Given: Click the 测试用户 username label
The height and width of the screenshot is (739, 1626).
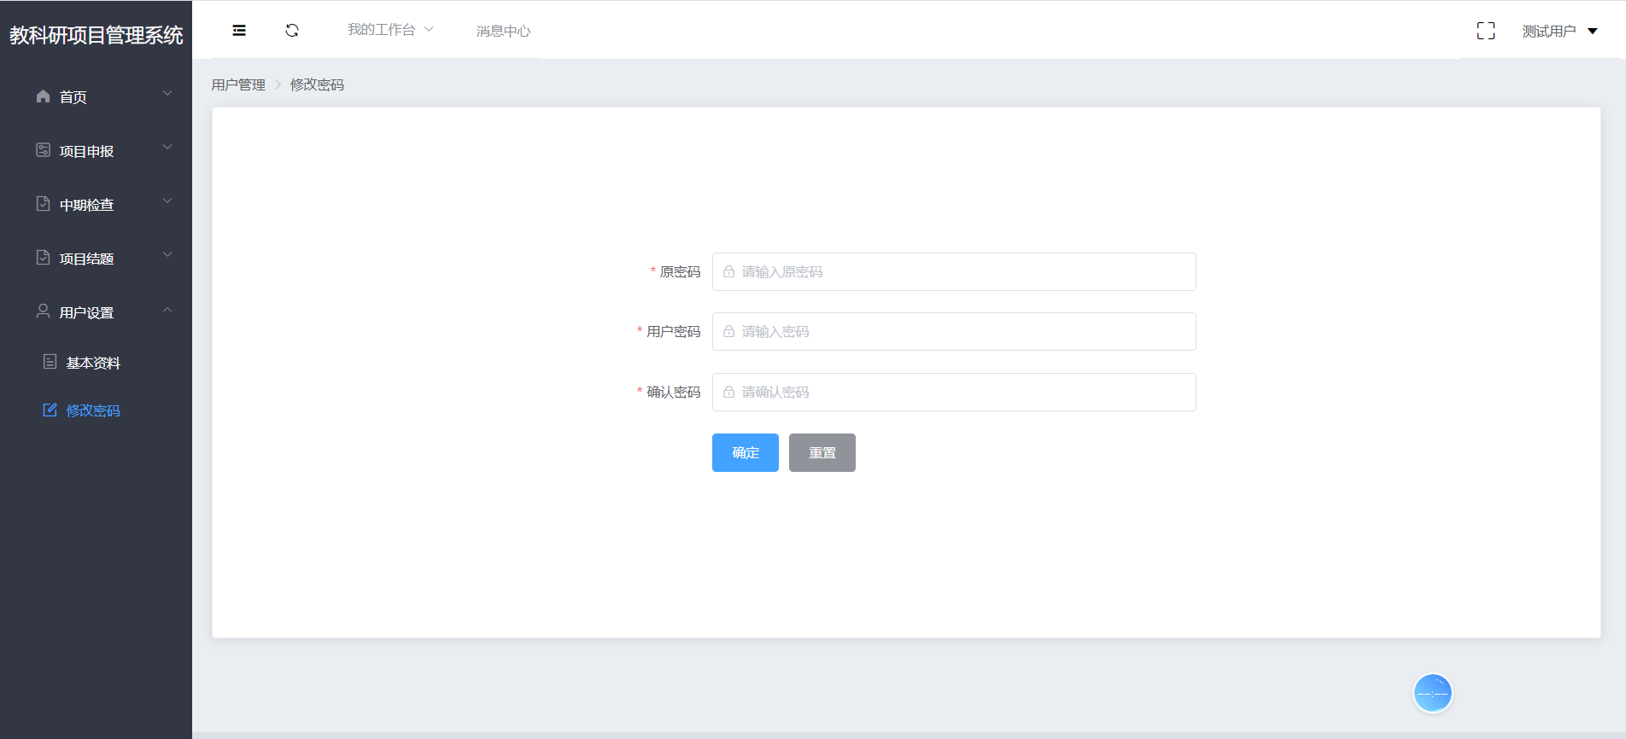Looking at the screenshot, I should coord(1549,32).
